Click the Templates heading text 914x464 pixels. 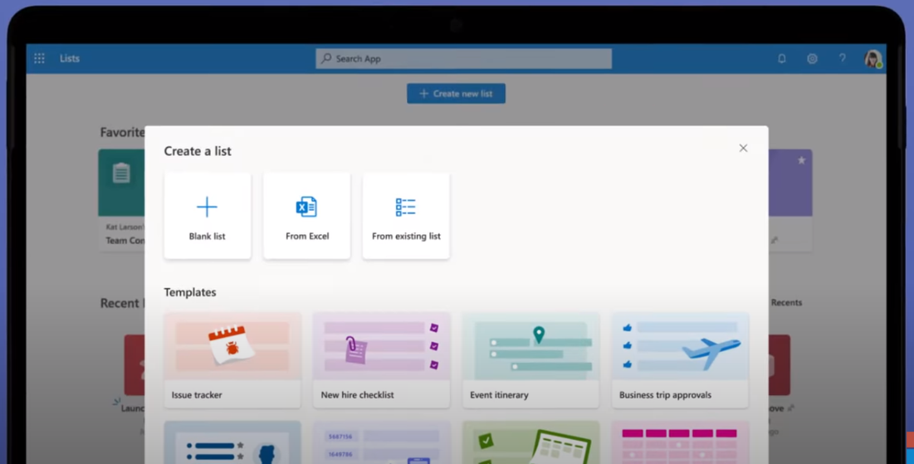pyautogui.click(x=190, y=292)
